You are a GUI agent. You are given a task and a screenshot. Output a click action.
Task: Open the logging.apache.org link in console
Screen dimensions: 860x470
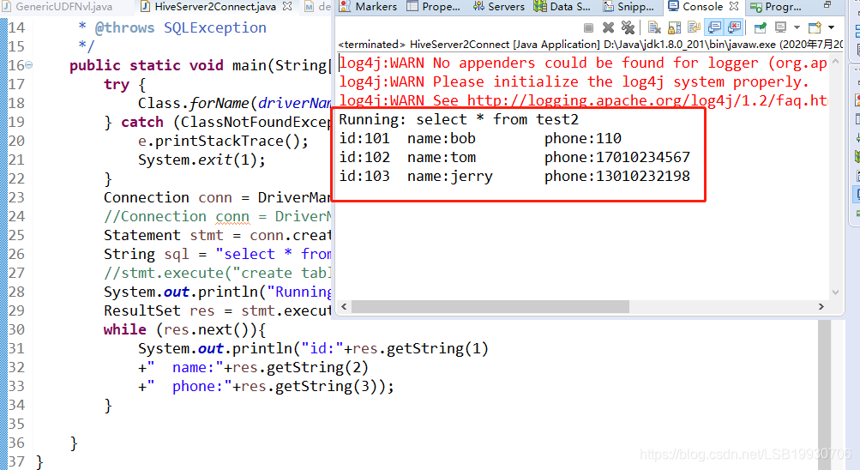coord(647,100)
